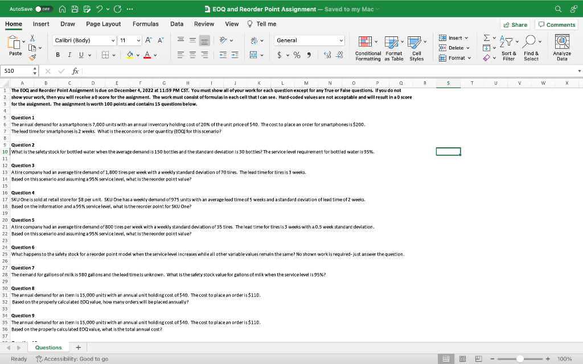The width and height of the screenshot is (583, 364).
Task: Open the Find & Select menu
Action: 531,48
